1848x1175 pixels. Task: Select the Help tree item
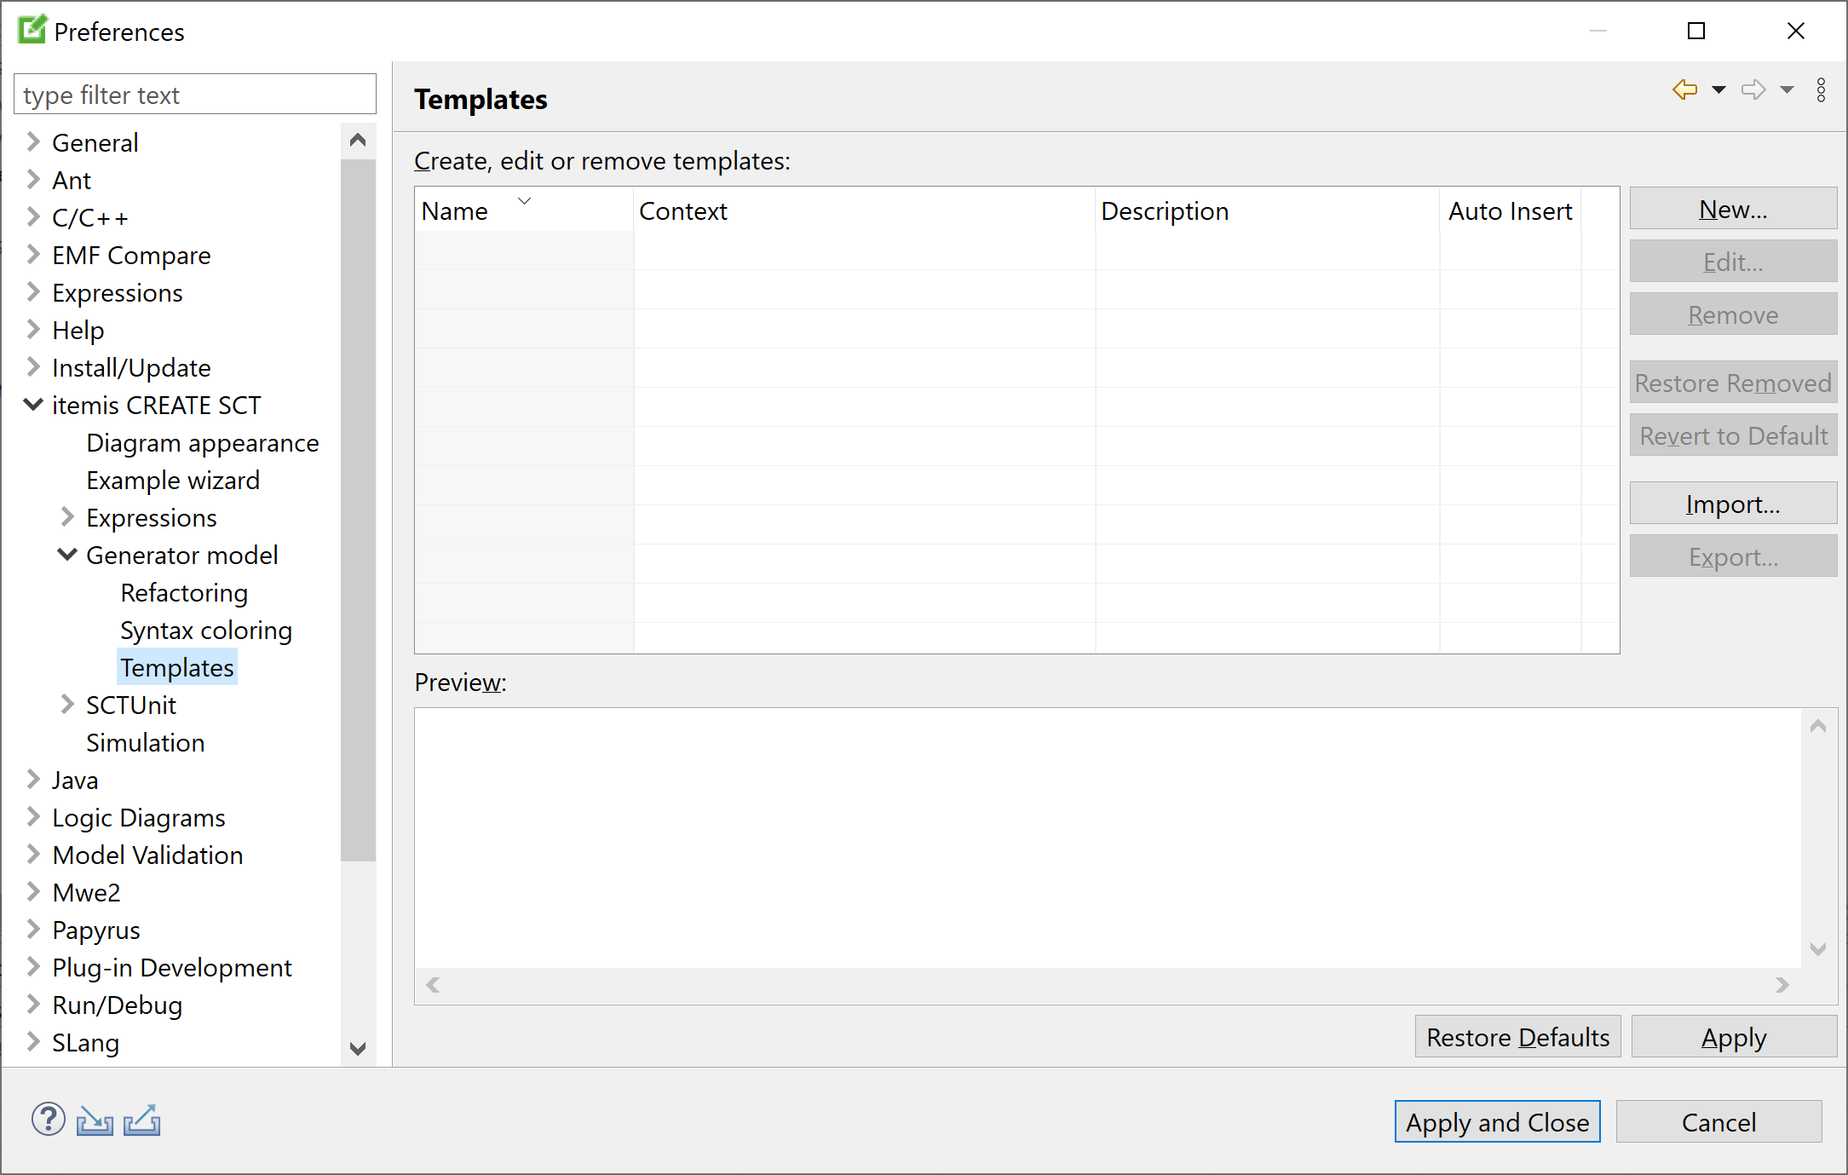tap(78, 331)
